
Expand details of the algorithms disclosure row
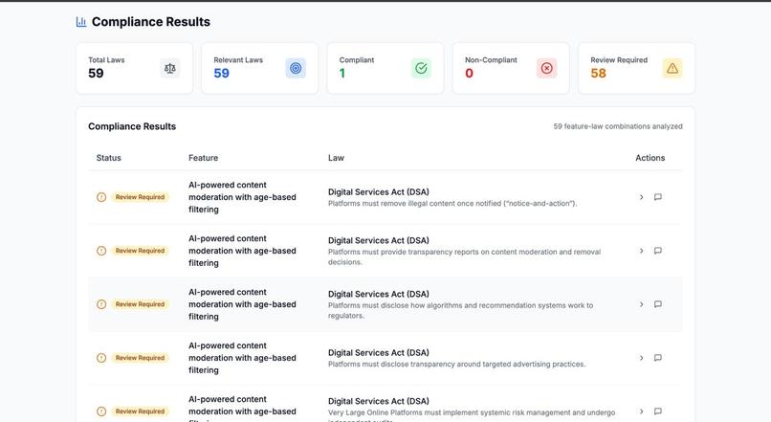coord(641,304)
